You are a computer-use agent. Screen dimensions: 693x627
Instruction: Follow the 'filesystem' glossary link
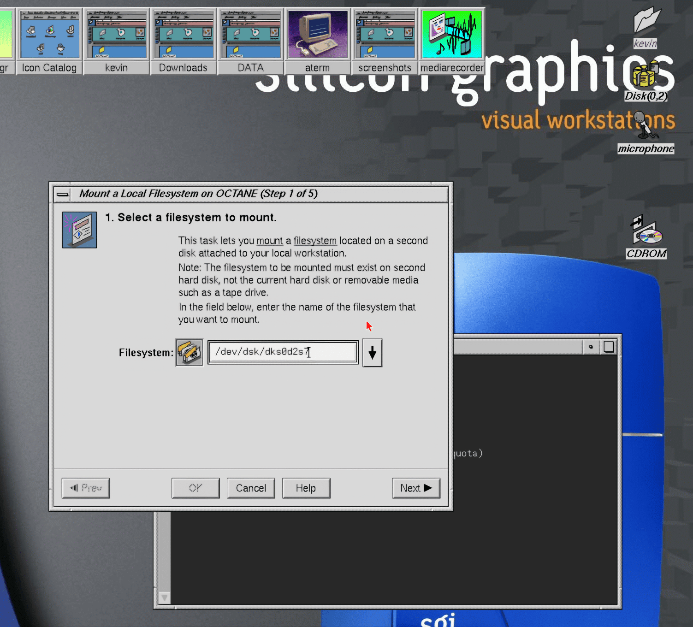[315, 241]
